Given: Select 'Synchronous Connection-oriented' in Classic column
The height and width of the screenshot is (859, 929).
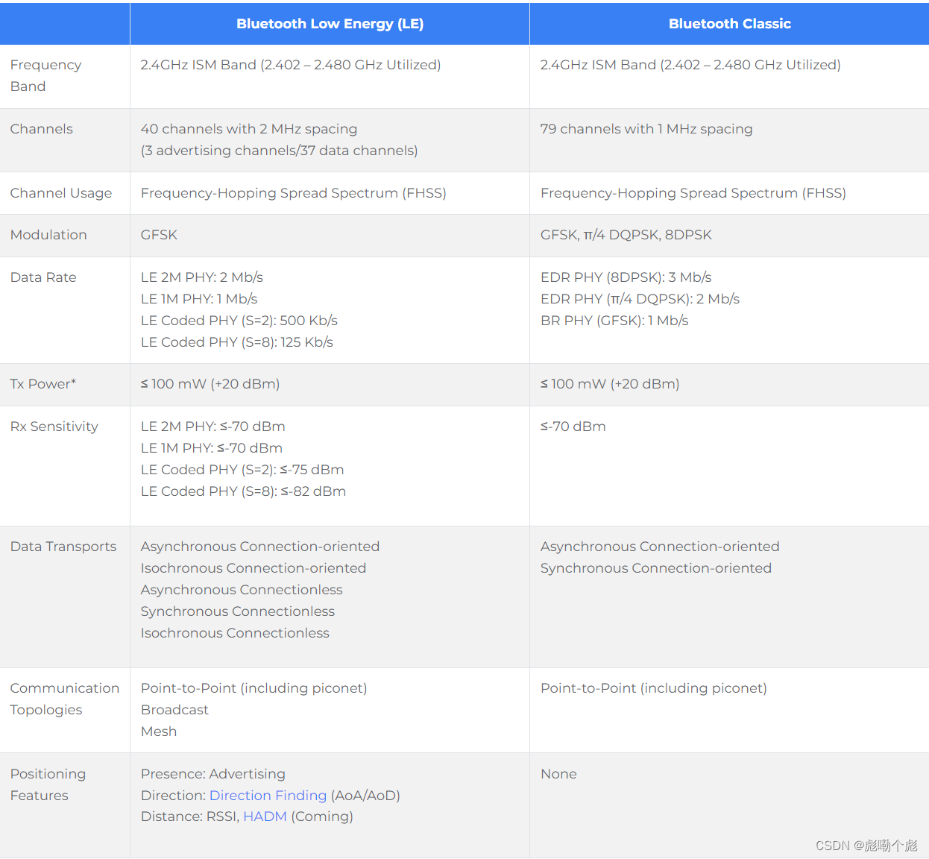Looking at the screenshot, I should (x=656, y=568).
